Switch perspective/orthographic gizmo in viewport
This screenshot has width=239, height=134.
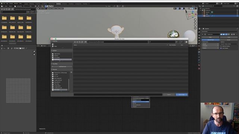point(195,28)
